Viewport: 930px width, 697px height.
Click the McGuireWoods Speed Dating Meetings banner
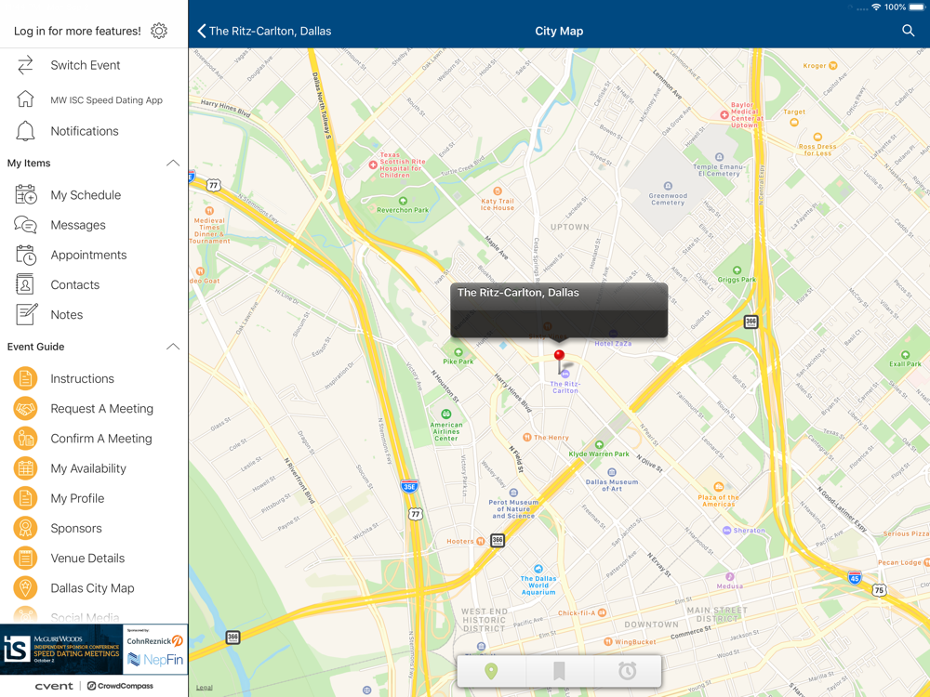[61, 649]
